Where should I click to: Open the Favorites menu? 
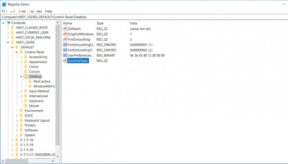click(36, 11)
